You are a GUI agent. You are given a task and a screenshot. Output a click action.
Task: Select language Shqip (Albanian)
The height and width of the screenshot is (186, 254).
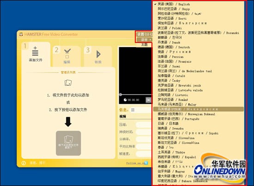199,9
